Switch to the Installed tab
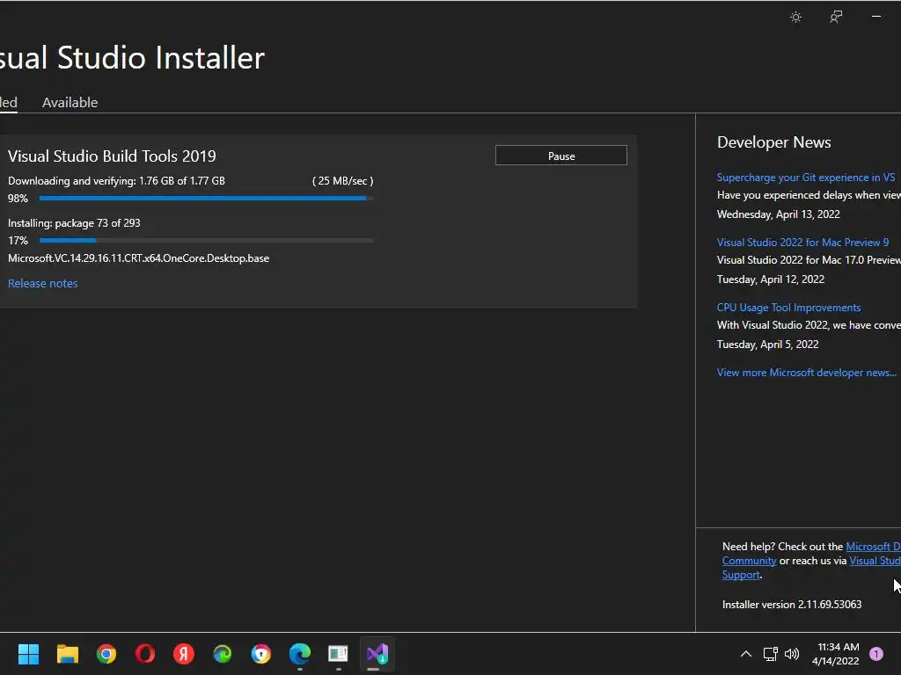The image size is (901, 675). tap(8, 102)
